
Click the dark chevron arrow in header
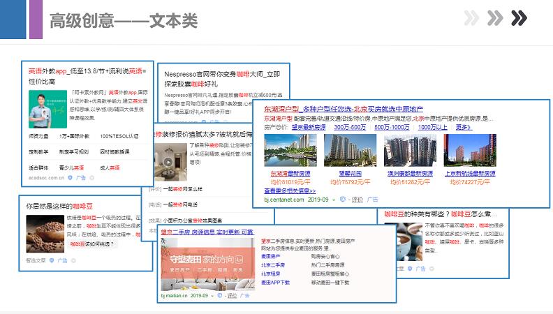tap(519, 17)
